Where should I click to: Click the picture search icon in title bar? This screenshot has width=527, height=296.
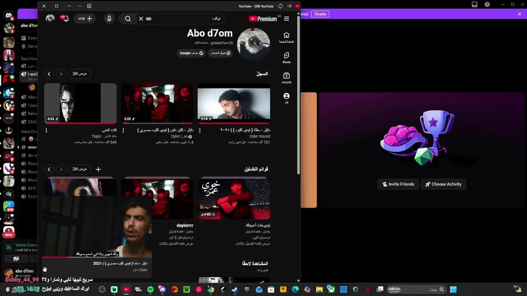[89, 6]
